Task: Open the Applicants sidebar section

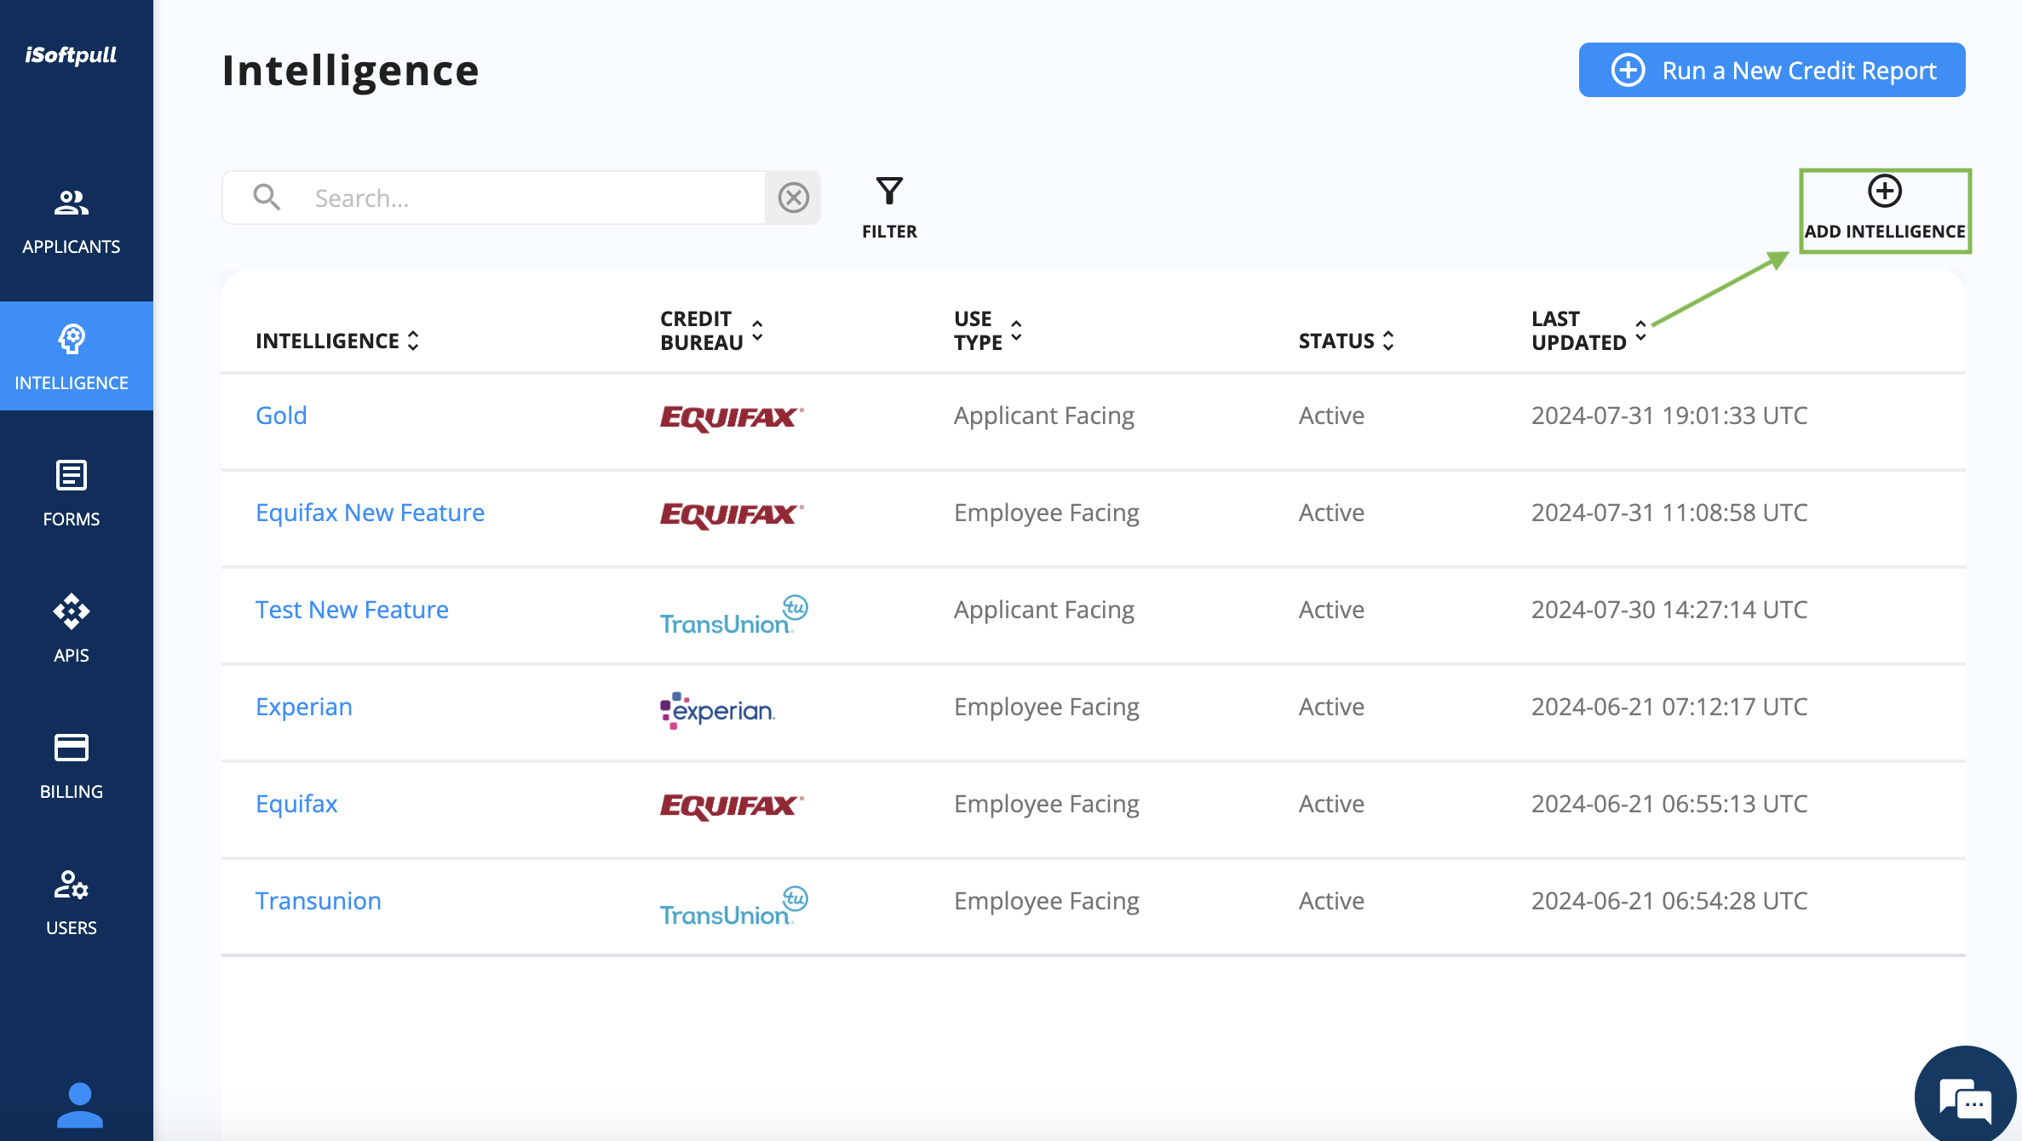Action: (72, 221)
